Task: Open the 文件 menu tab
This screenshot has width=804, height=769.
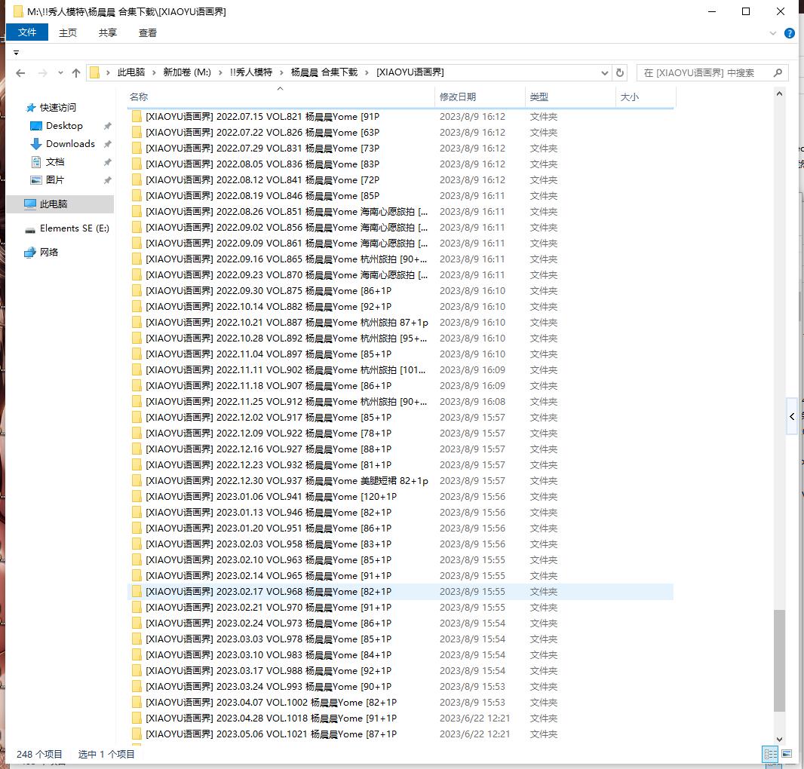Action: point(27,32)
